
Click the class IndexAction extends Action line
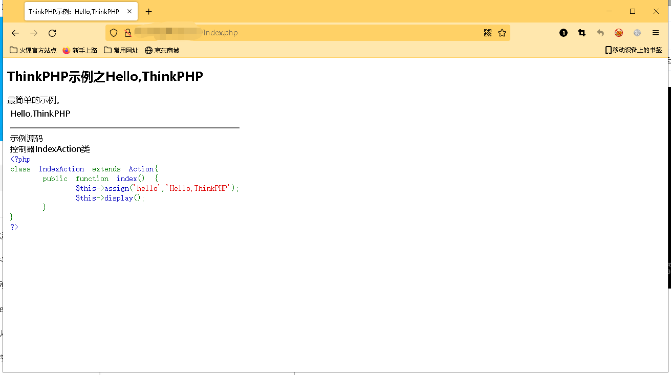click(84, 169)
